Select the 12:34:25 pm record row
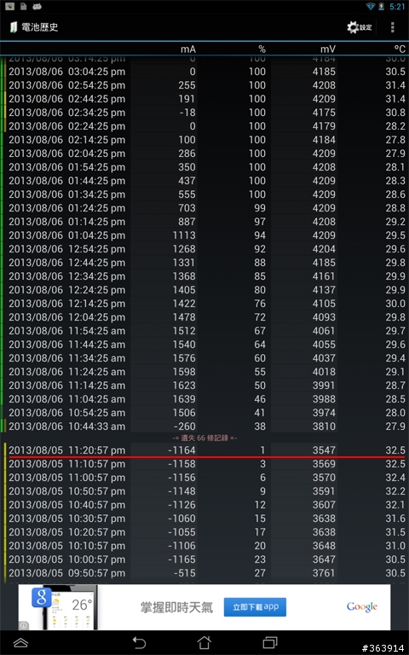The height and width of the screenshot is (655, 409). [204, 276]
